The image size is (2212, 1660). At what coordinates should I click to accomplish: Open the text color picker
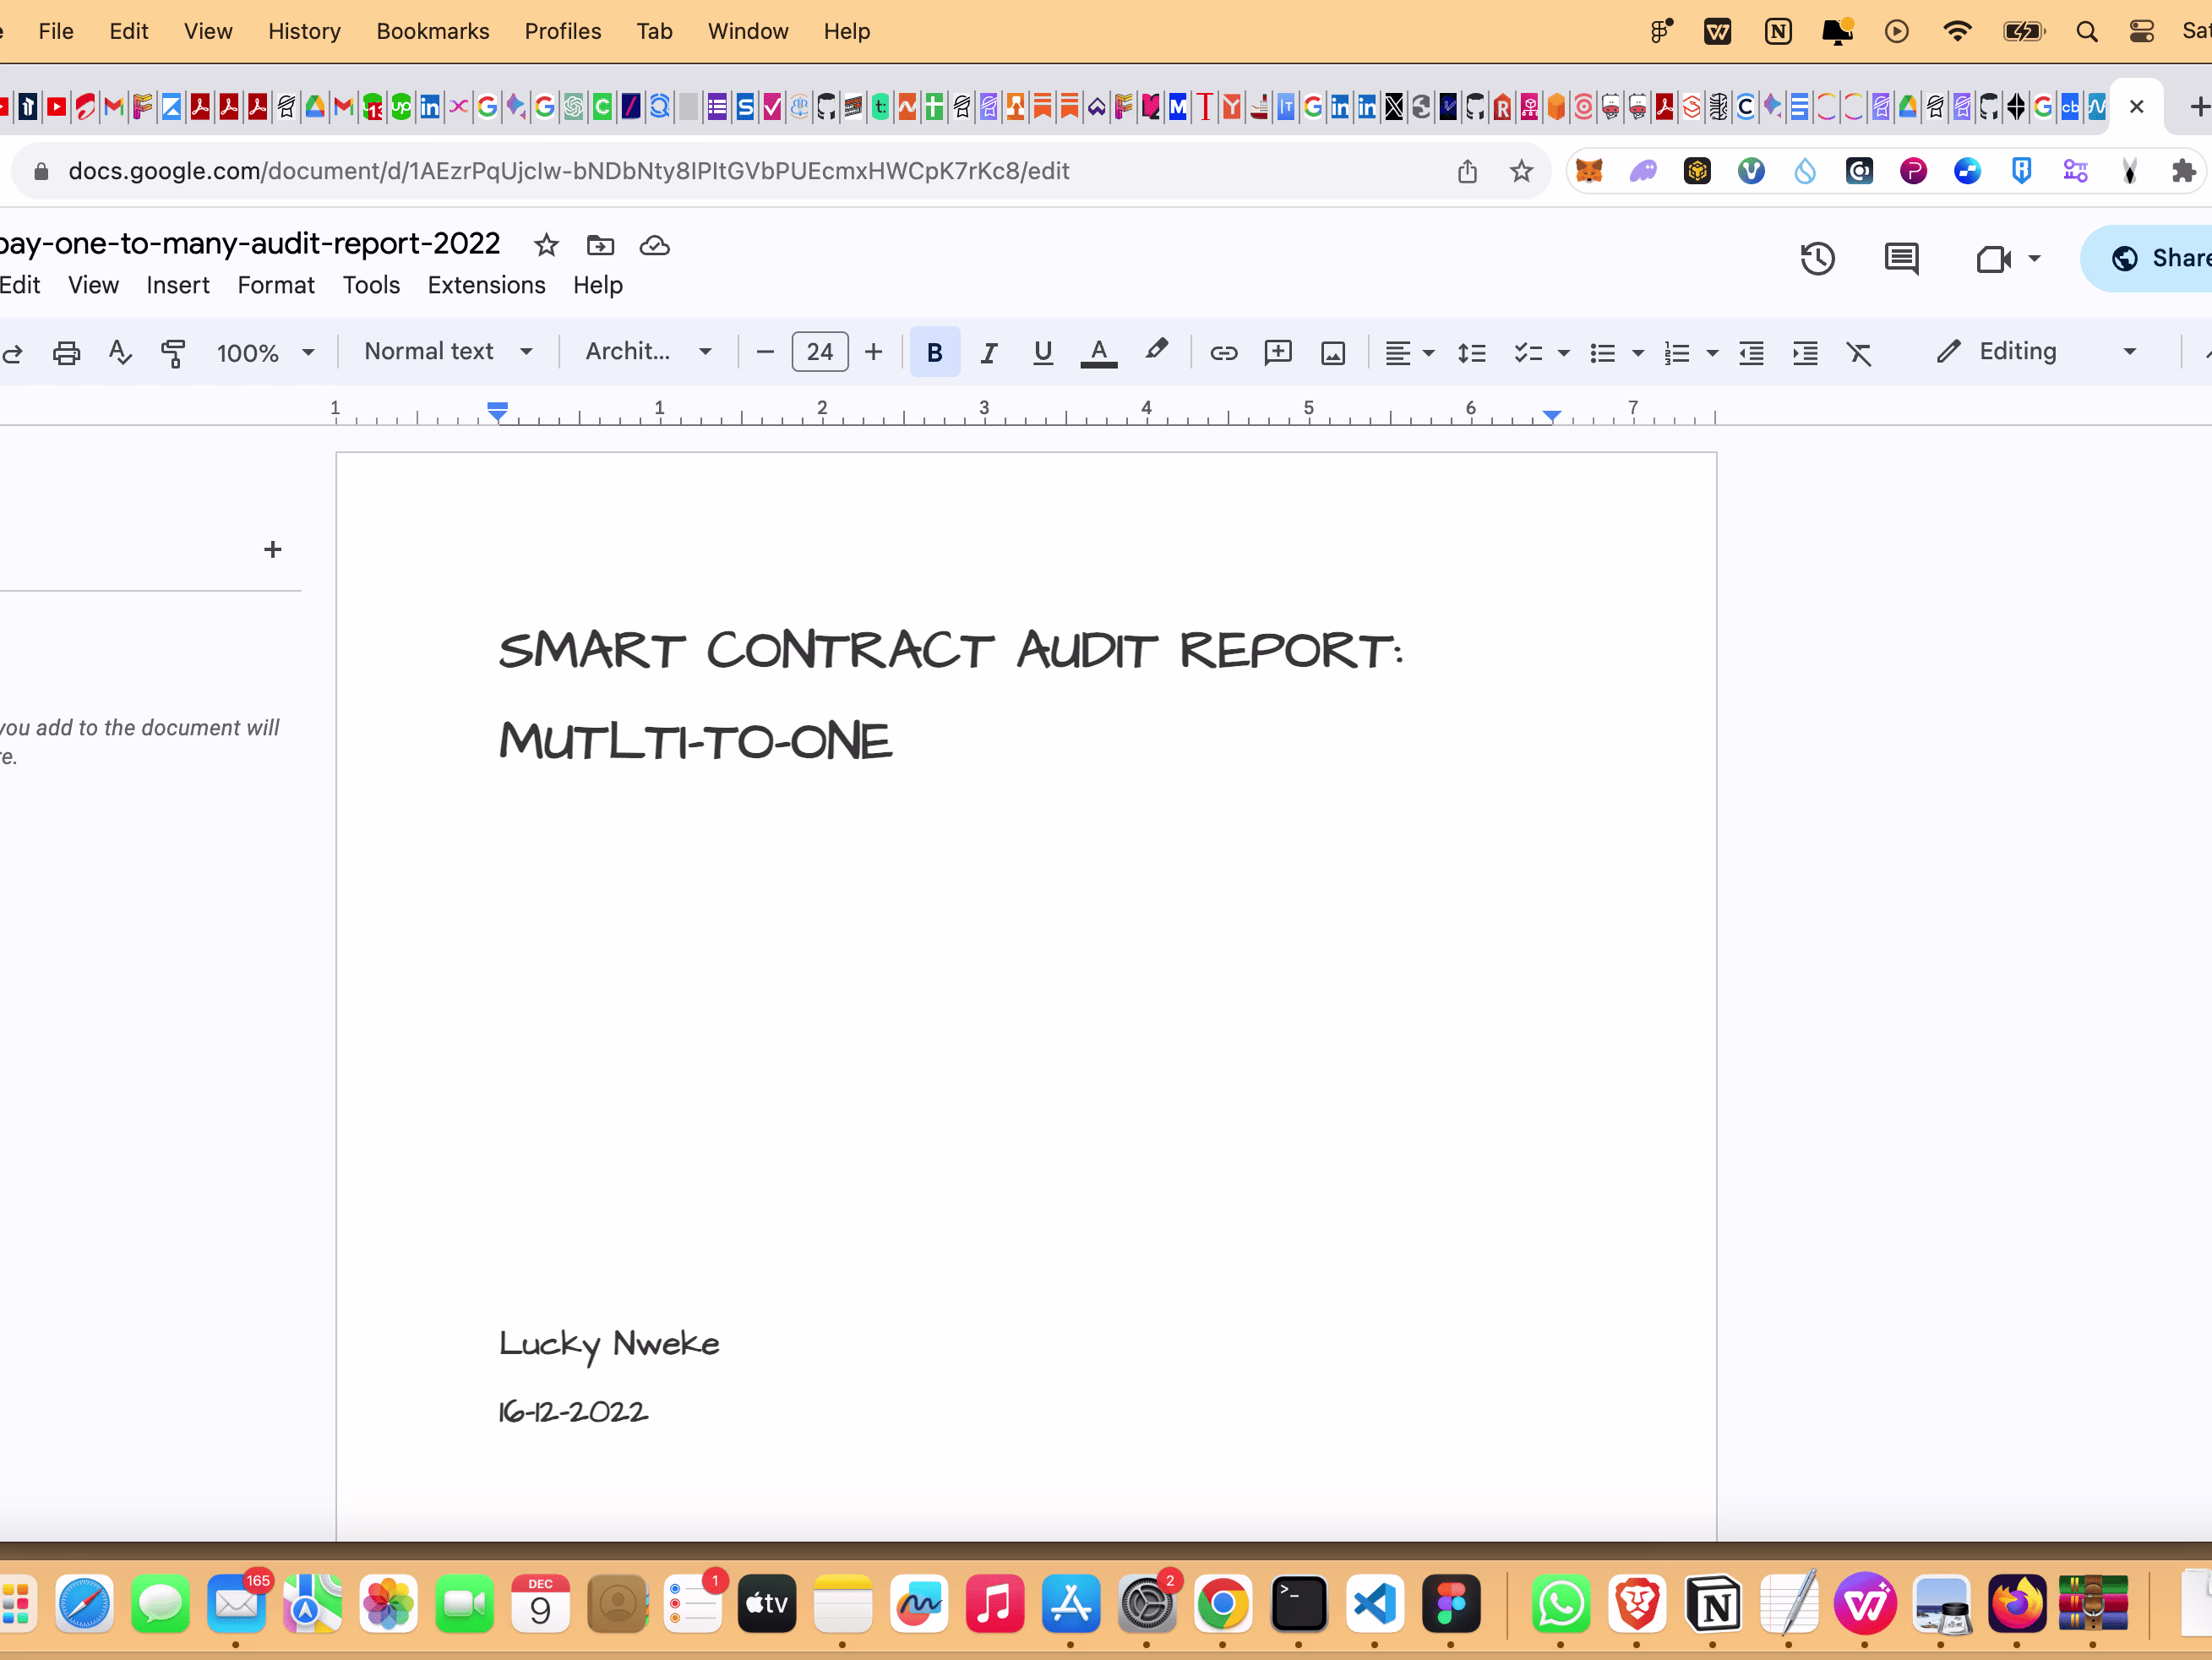pyautogui.click(x=1098, y=352)
